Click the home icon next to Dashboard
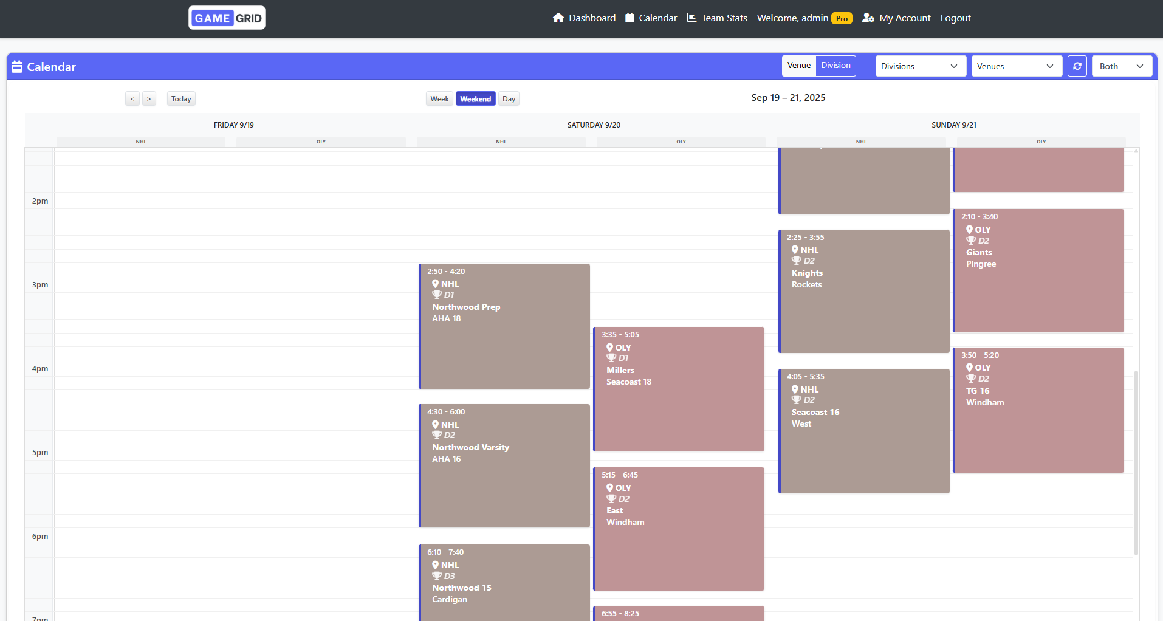This screenshot has height=621, width=1163. coord(558,18)
